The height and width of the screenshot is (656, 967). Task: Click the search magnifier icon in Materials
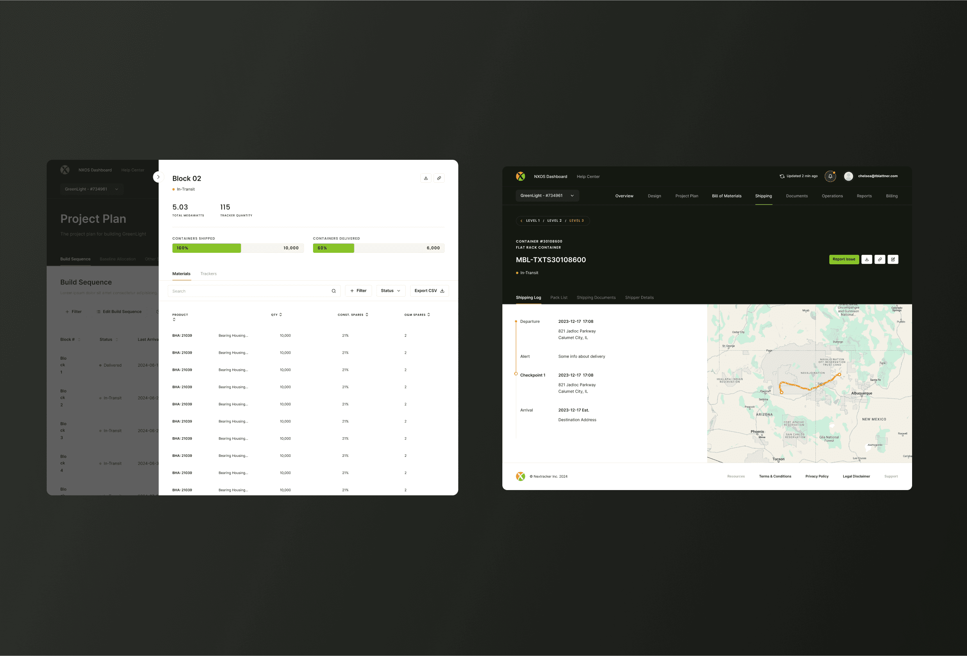coord(334,291)
